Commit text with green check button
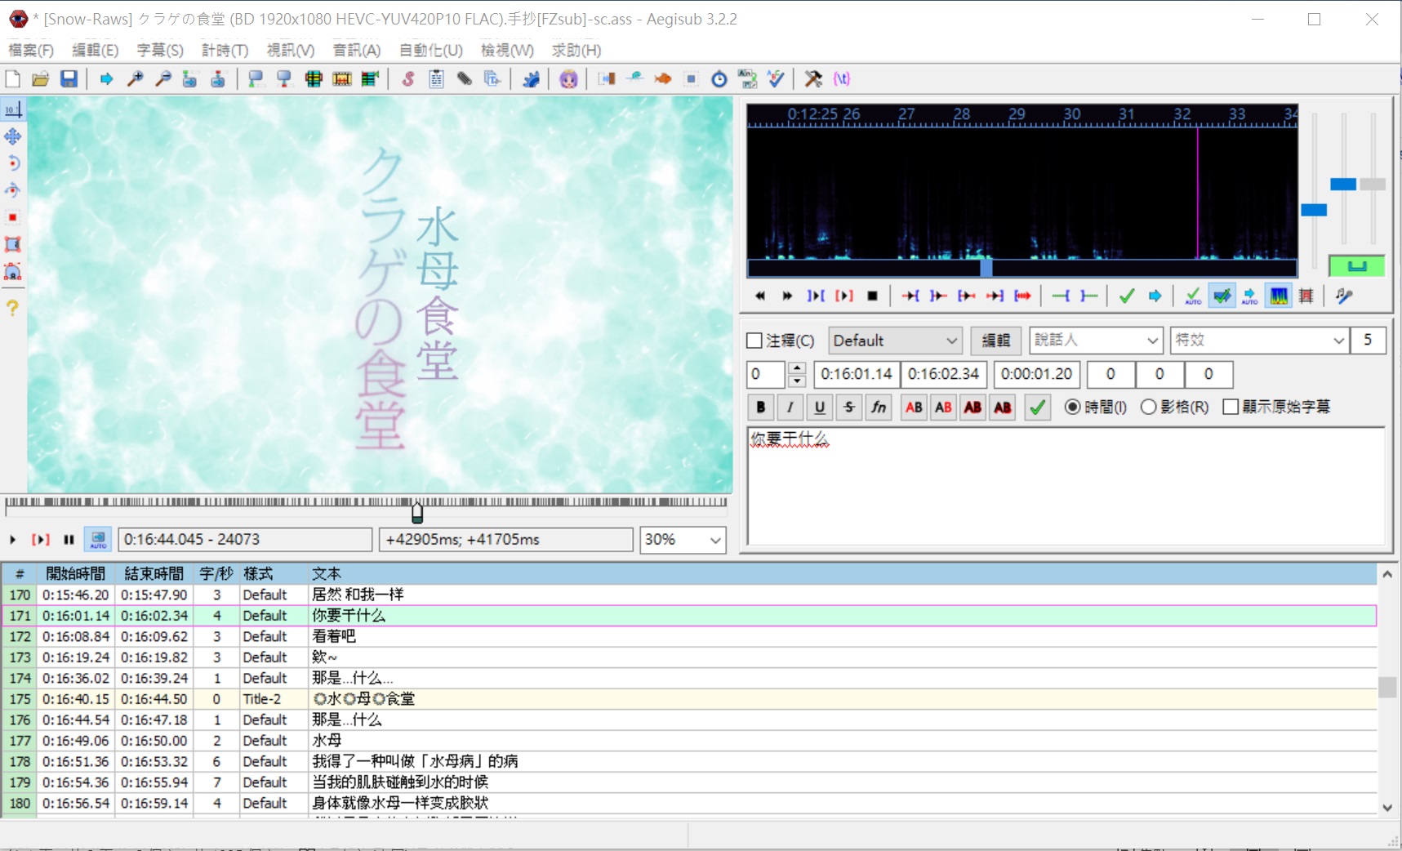This screenshot has width=1402, height=851. pos(1037,407)
